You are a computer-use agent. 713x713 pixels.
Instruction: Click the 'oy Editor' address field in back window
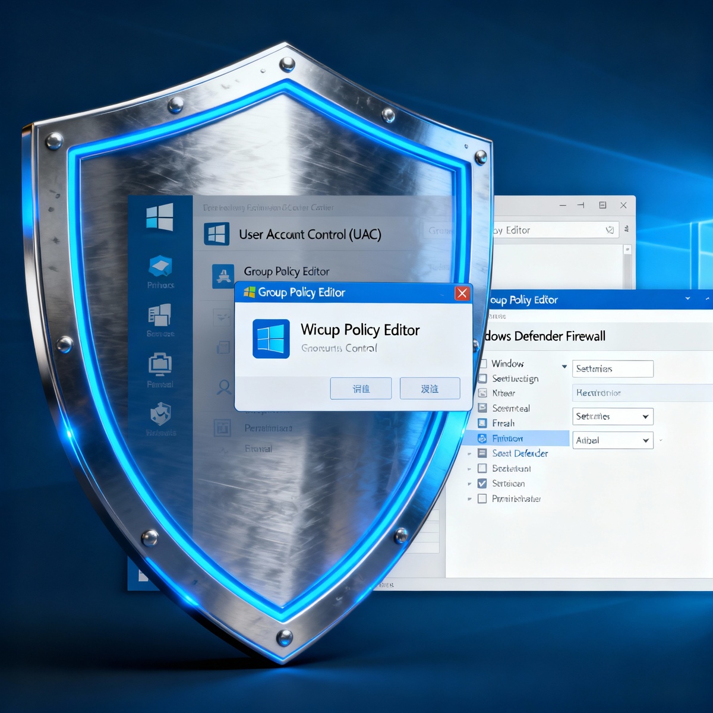[556, 230]
